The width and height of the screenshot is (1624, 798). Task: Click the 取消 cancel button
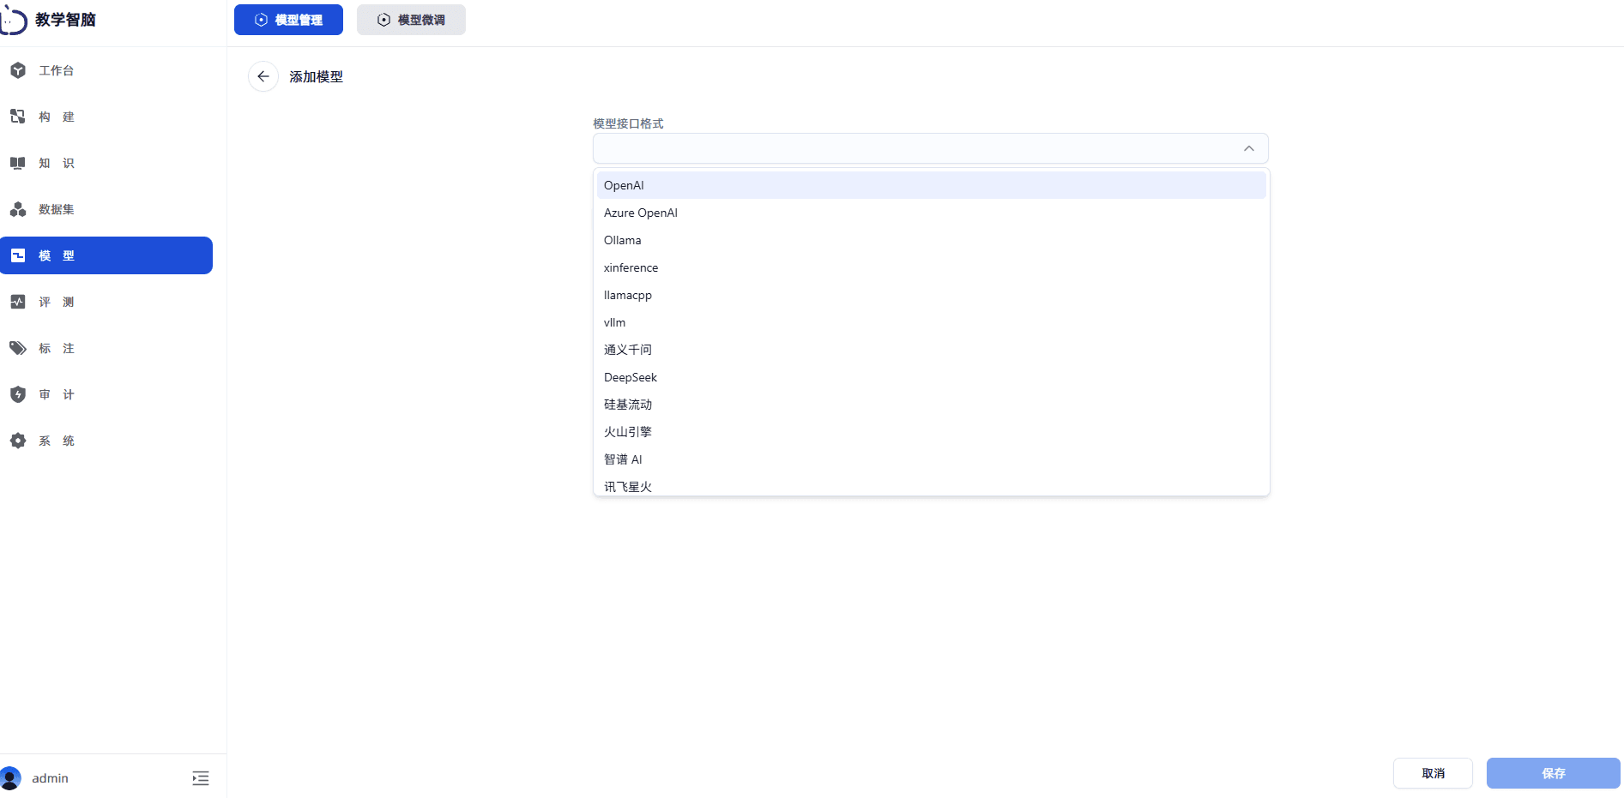pos(1433,773)
